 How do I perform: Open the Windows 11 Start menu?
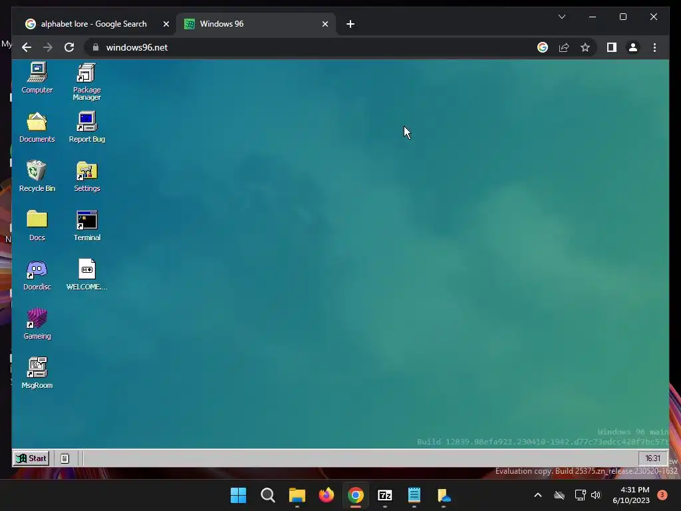pyautogui.click(x=238, y=495)
